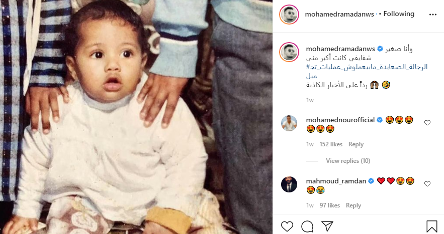View the 97 likes on comment
Viewport: 444px width, 234px height.
[329, 205]
